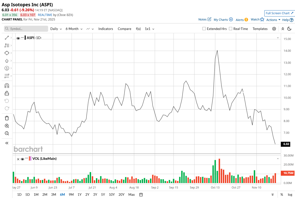Enable the Real-Time checkbox
This screenshot has height=198, width=295.
pyautogui.click(x=230, y=29)
